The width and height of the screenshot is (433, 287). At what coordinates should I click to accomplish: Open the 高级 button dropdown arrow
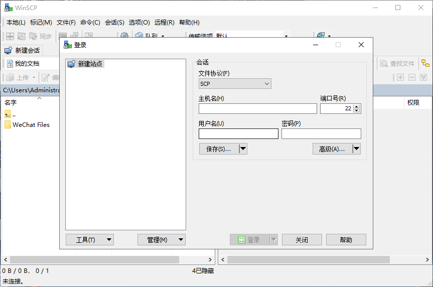click(357, 149)
